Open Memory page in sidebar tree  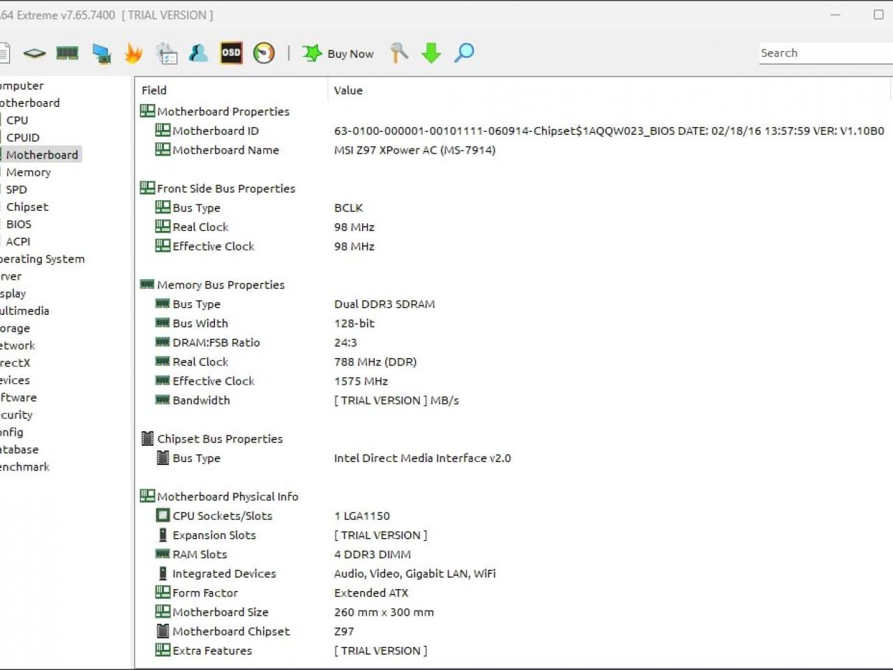pos(29,172)
